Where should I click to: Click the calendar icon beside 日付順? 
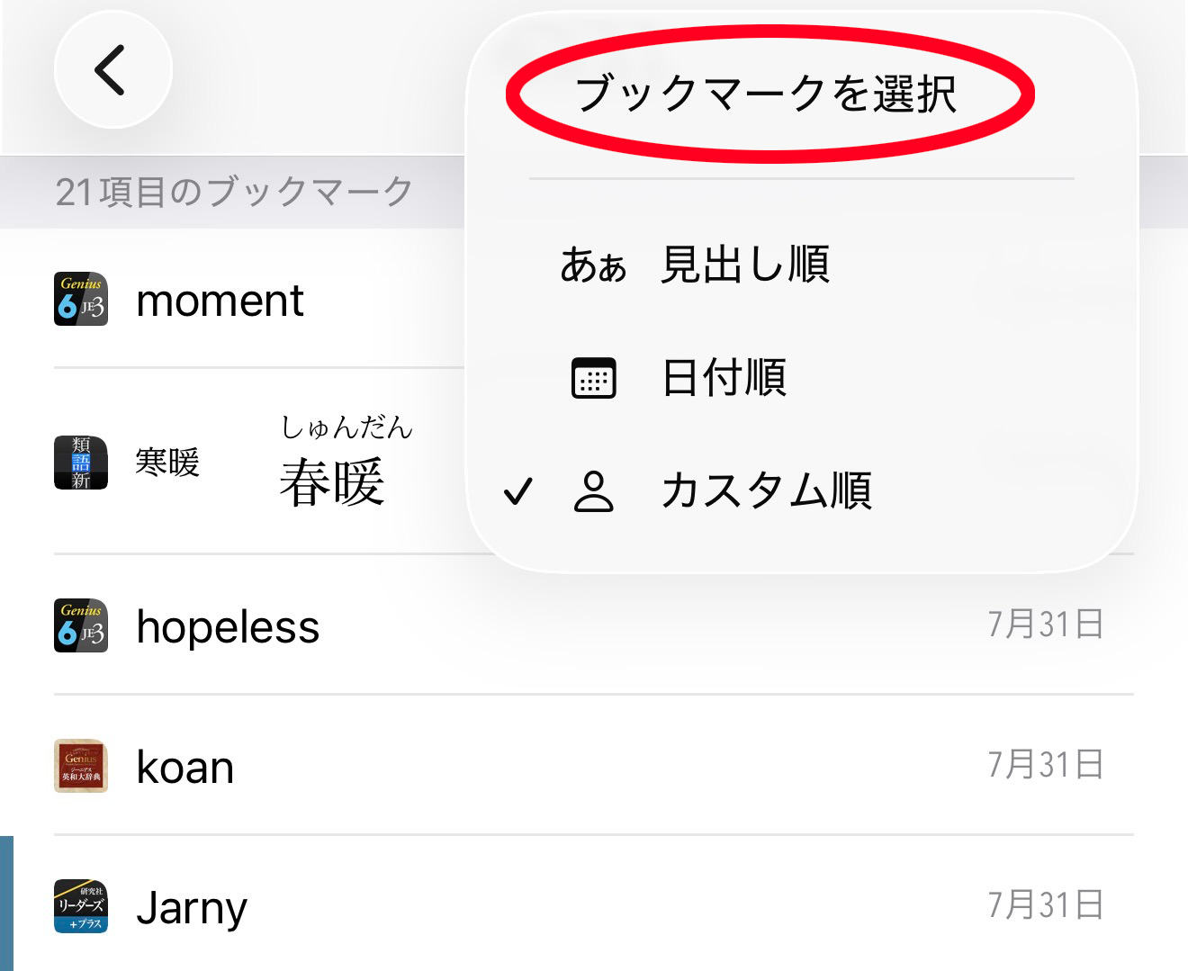coord(593,378)
